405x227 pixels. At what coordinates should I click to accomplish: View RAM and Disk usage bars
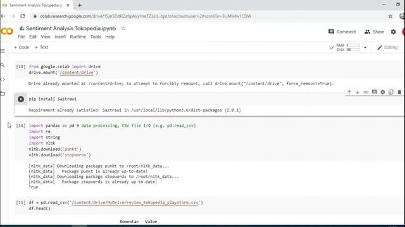click(349, 47)
